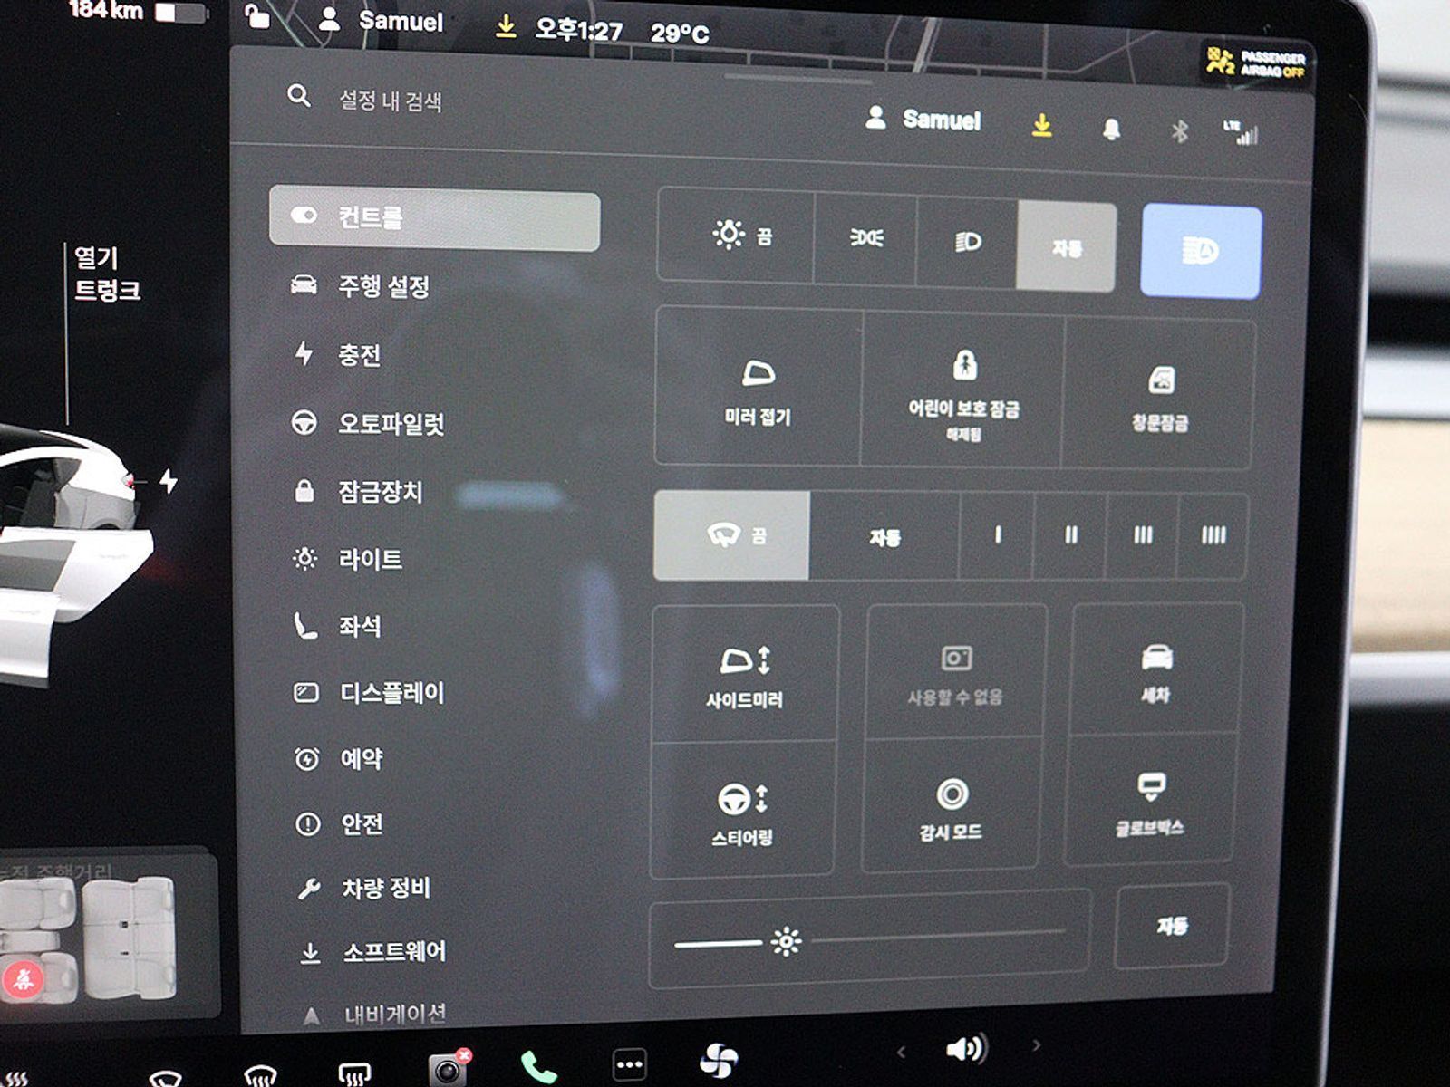Click the 설정 내 검색 search field
The width and height of the screenshot is (1450, 1087).
tap(390, 100)
